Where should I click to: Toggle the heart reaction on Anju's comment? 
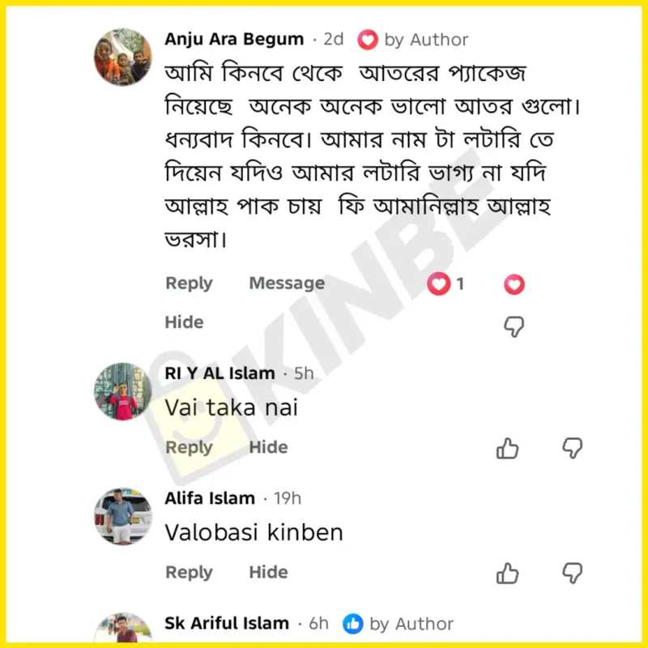(x=514, y=284)
